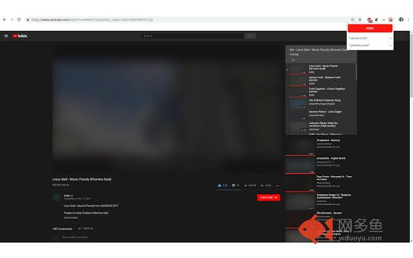Play 'Code Together' in the playlist

(321, 92)
